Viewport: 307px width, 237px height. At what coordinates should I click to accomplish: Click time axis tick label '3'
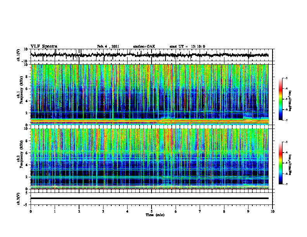click(103, 211)
